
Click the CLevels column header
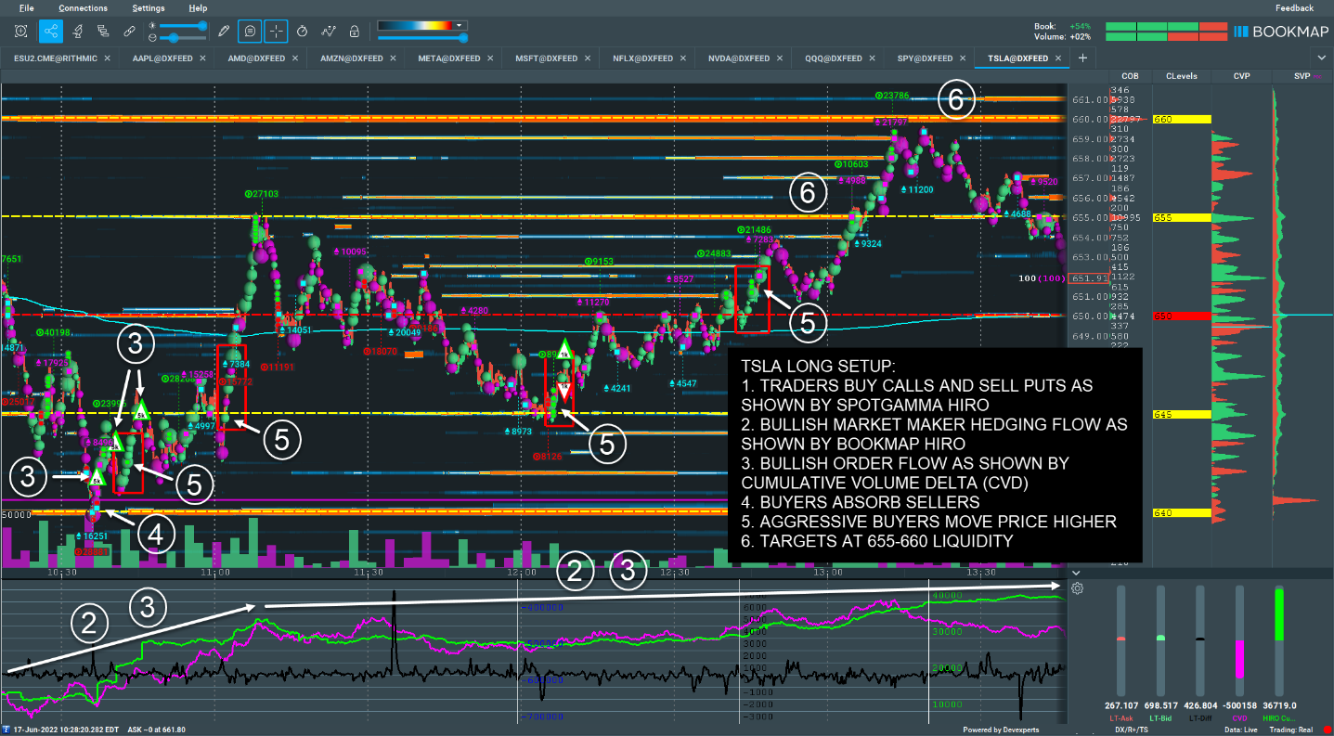click(x=1181, y=75)
